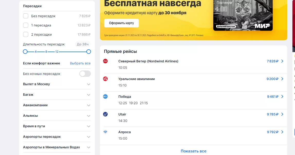The width and height of the screenshot is (295, 155).
Task: Click Выбрать все next to comfort options
Action: [x=80, y=63]
